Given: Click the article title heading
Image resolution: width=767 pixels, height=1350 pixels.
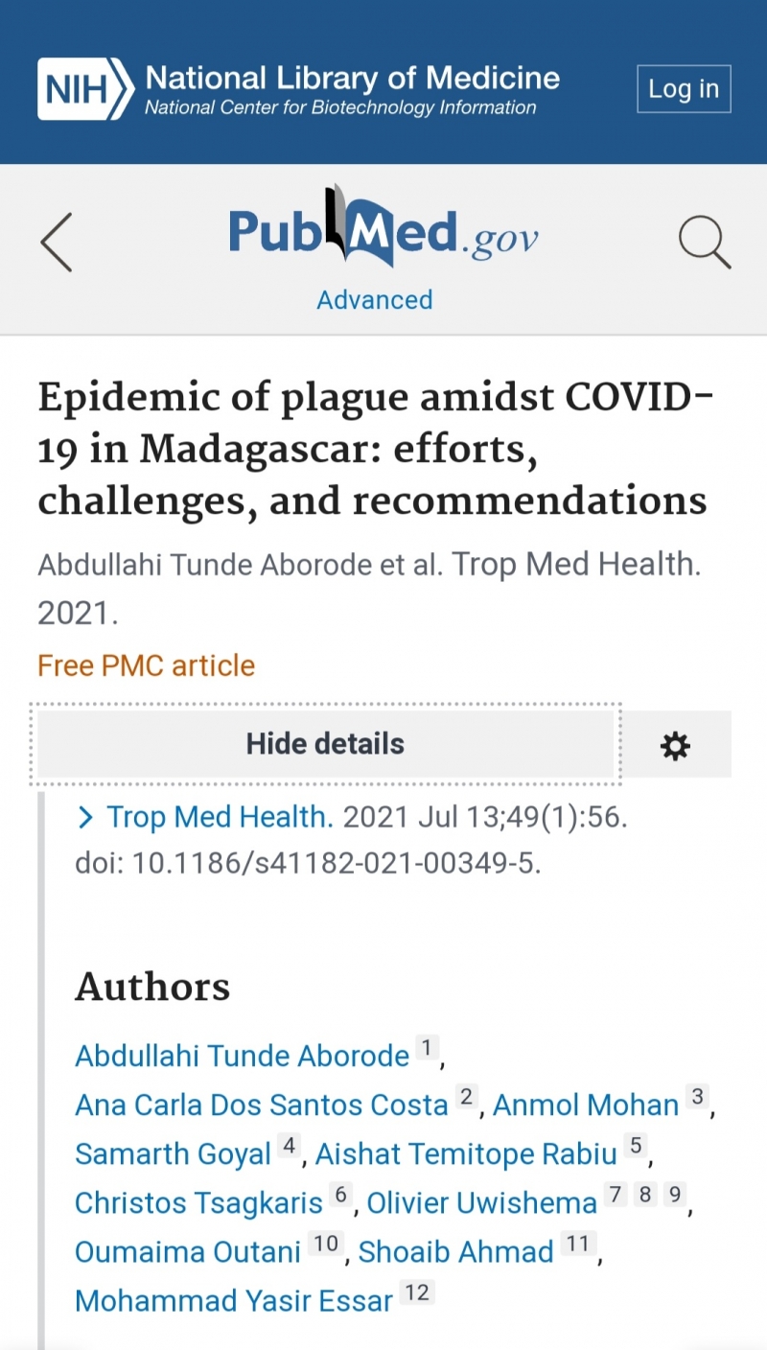Looking at the screenshot, I should [376, 449].
